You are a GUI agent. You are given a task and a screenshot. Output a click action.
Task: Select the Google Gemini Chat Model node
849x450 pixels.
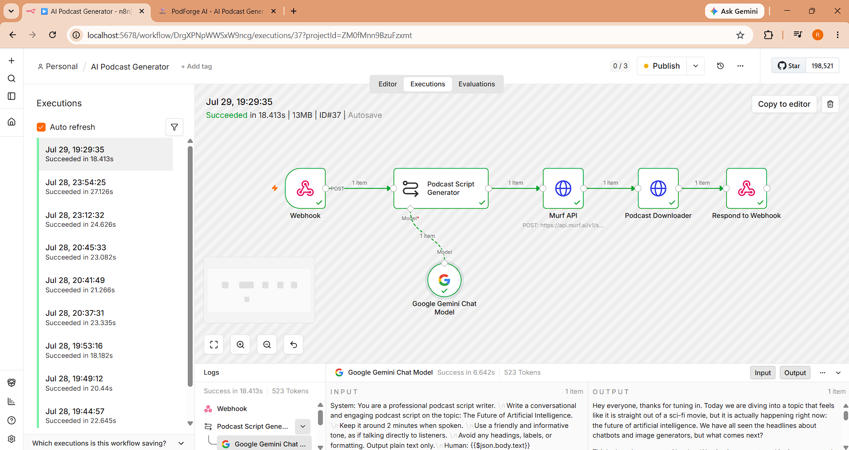coord(444,280)
